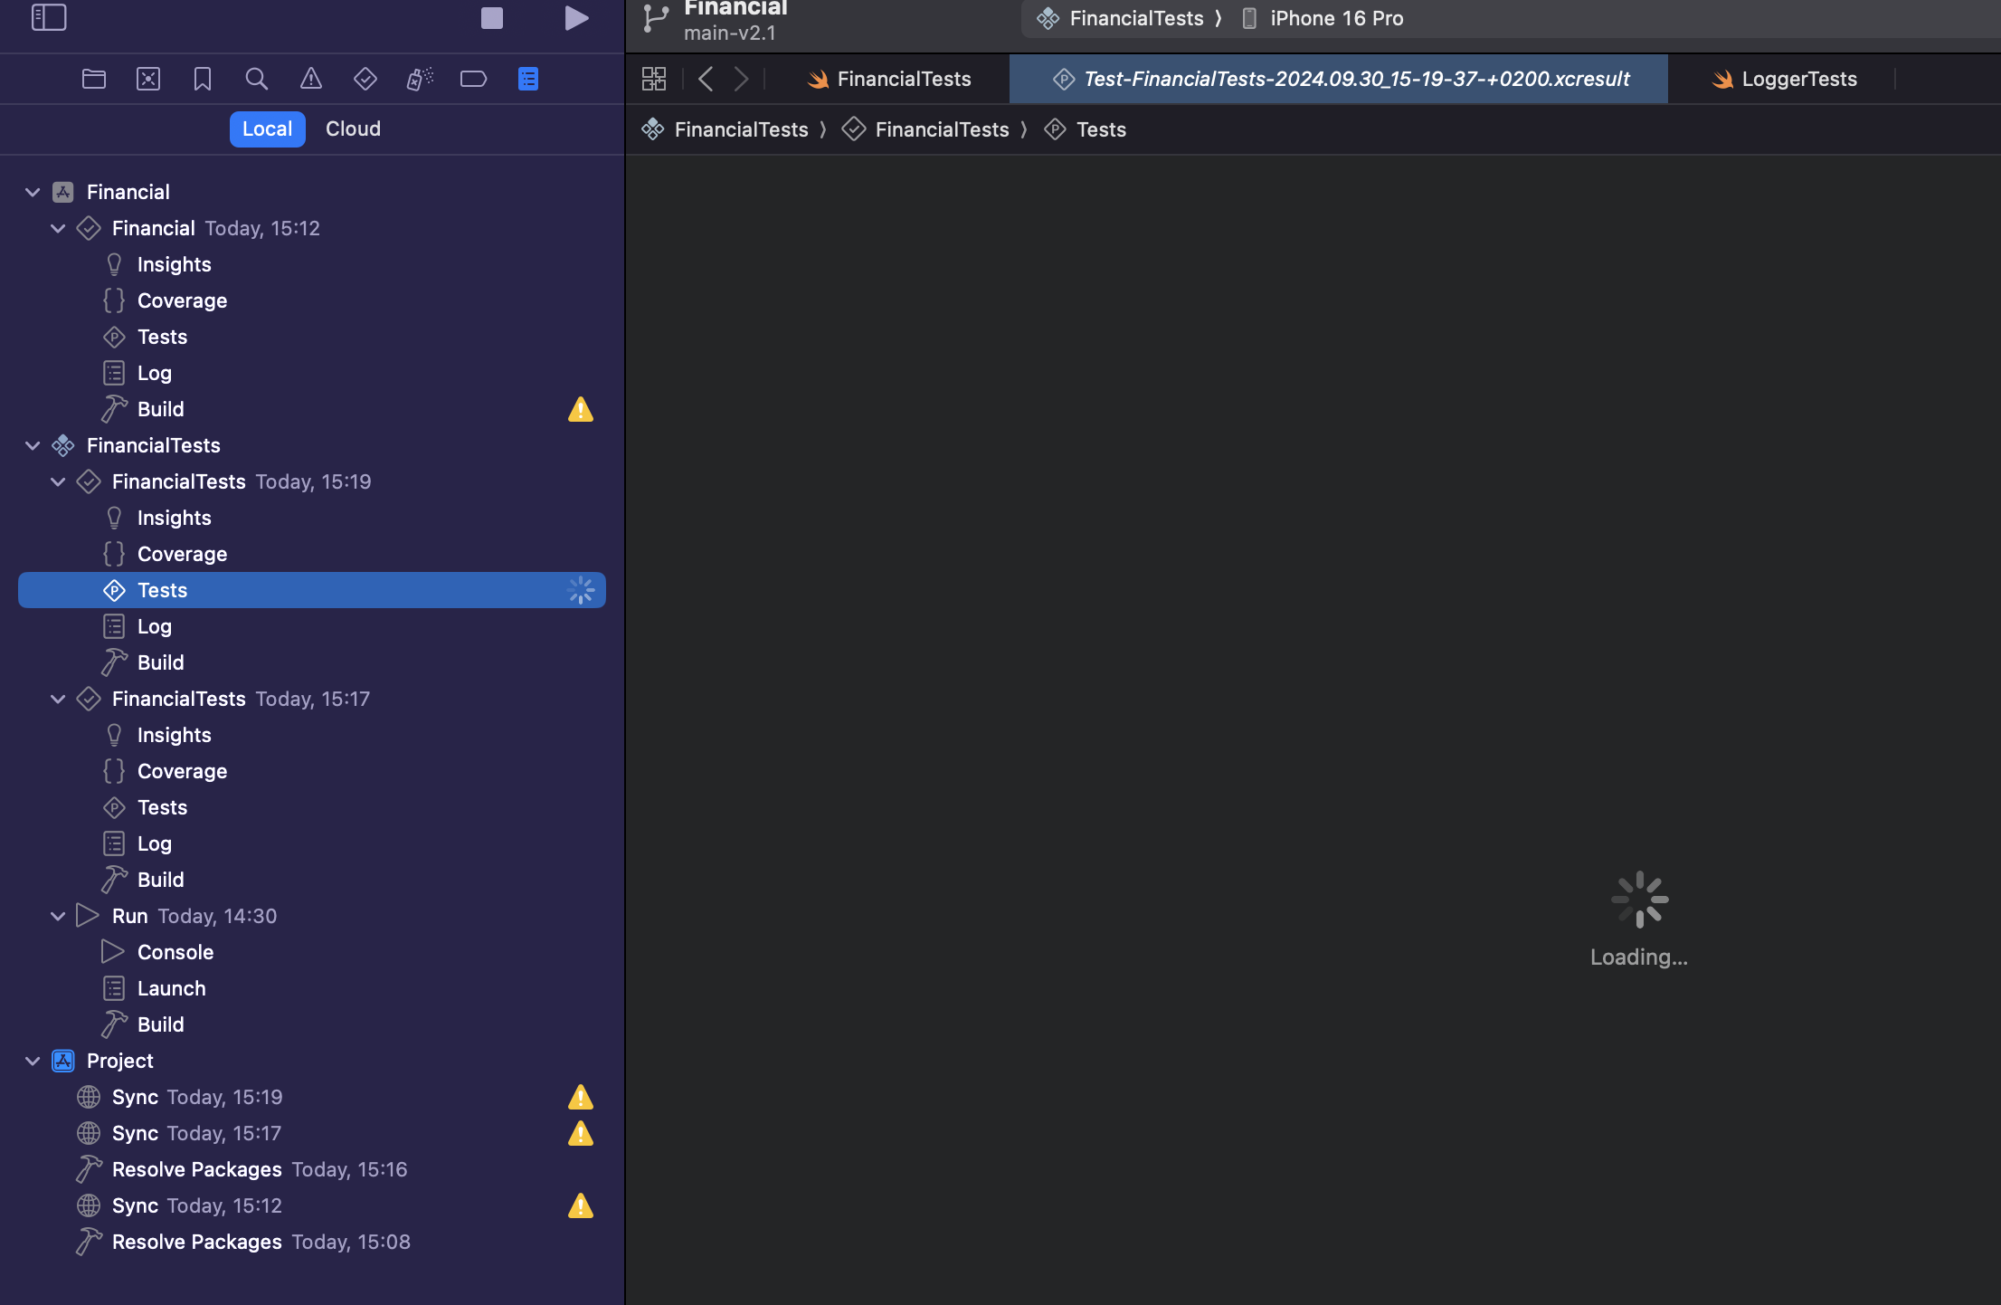
Task: Open Sync Today 15:12 report
Action: [312, 1205]
